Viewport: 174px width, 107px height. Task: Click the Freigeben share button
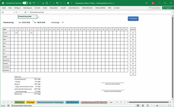click(x=168, y=8)
